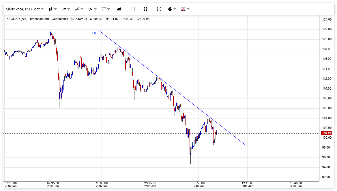Click the OHLC values readout in legend
The image size is (337, 191).
pos(120,19)
